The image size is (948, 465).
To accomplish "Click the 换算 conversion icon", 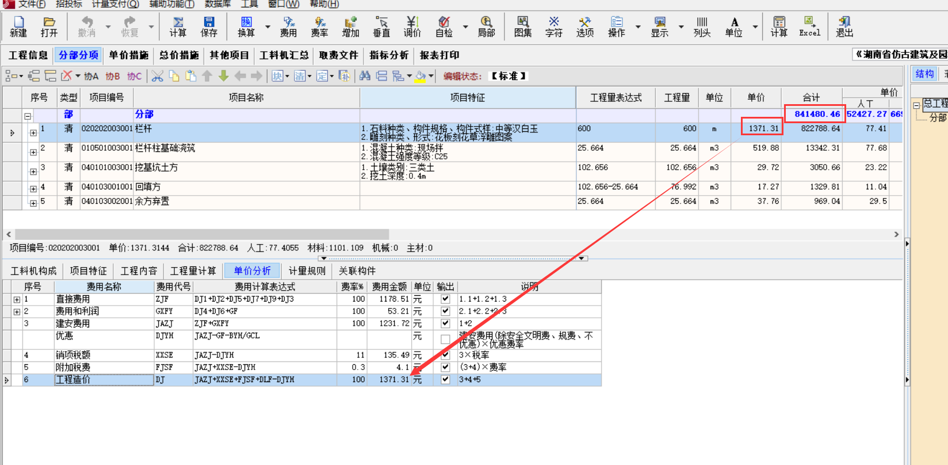I will [x=246, y=27].
